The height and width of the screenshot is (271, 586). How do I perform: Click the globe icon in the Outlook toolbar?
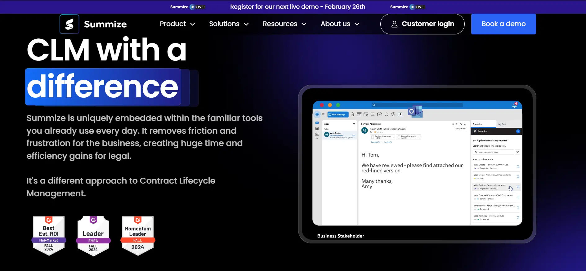(317, 114)
